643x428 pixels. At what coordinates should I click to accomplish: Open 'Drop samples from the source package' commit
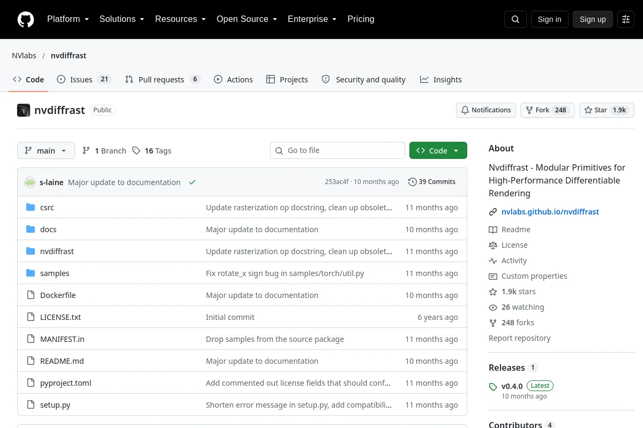[x=275, y=339]
